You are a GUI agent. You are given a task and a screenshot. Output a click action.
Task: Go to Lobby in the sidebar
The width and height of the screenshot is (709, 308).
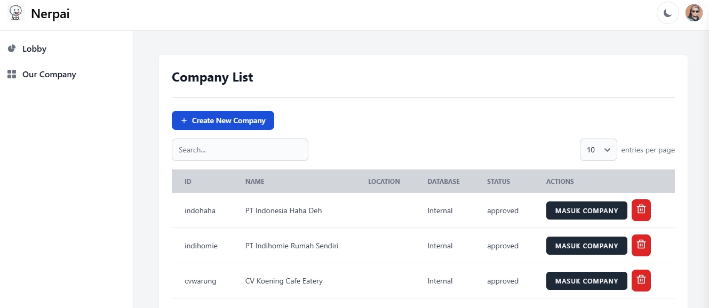(34, 49)
